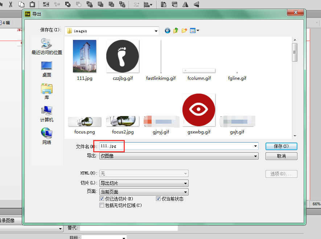Change the file list view mode
321x239 pixels.
193,30
